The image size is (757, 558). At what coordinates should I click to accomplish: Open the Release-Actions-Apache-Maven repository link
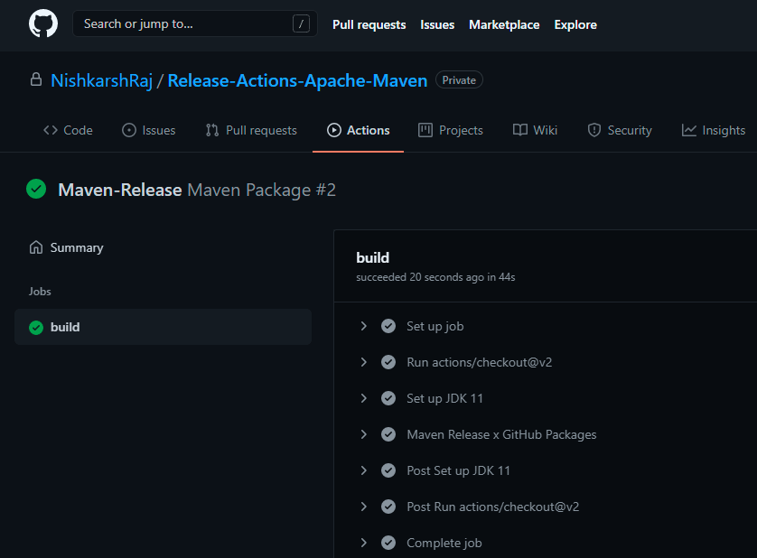[297, 80]
